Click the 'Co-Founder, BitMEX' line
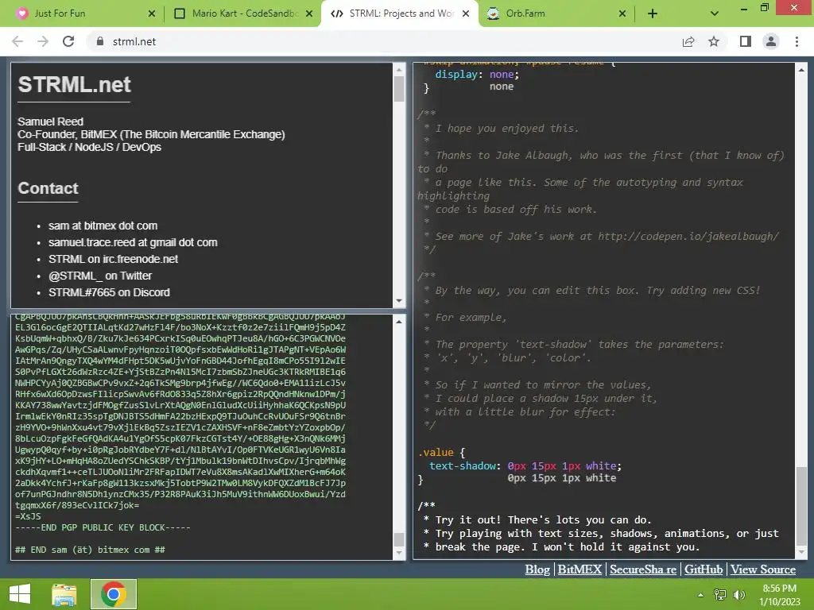 point(151,134)
